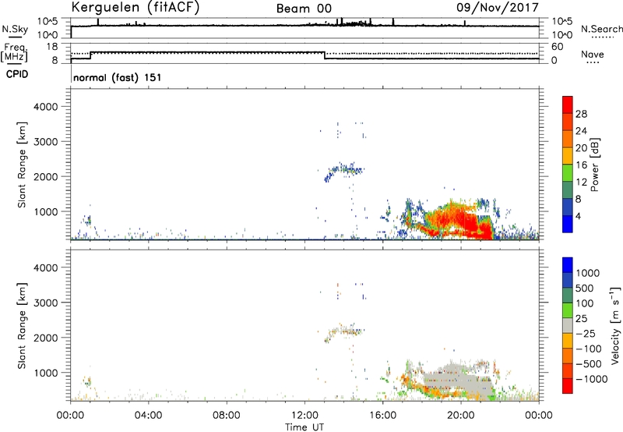Viewport: 623px width, 432px height.
Task: Click the 2000 km echo band in power panel
Action: [344, 170]
